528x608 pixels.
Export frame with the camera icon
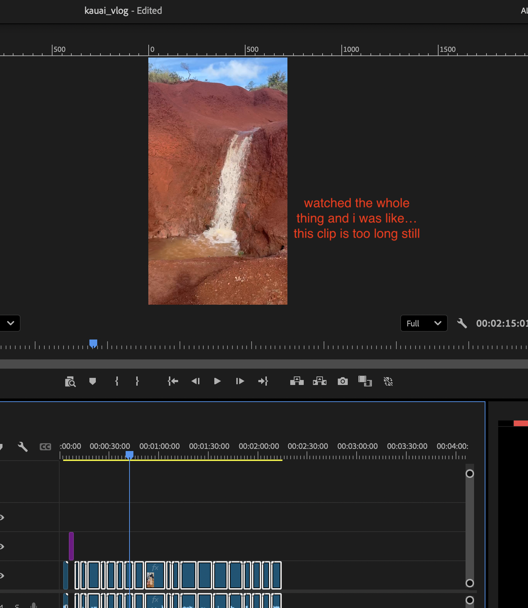[x=343, y=381]
